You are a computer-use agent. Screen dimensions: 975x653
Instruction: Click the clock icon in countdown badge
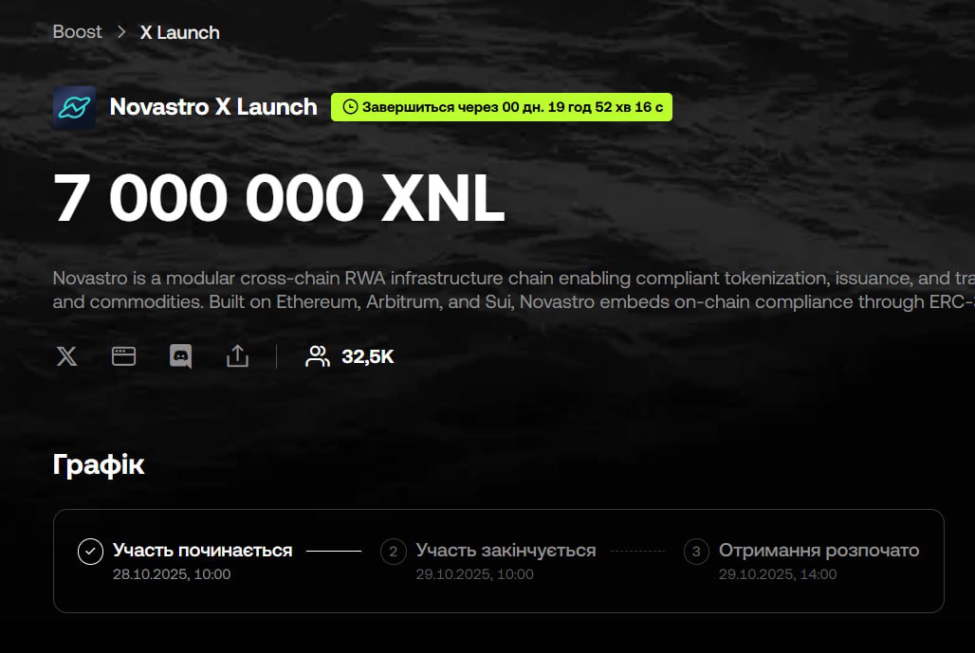coord(350,107)
